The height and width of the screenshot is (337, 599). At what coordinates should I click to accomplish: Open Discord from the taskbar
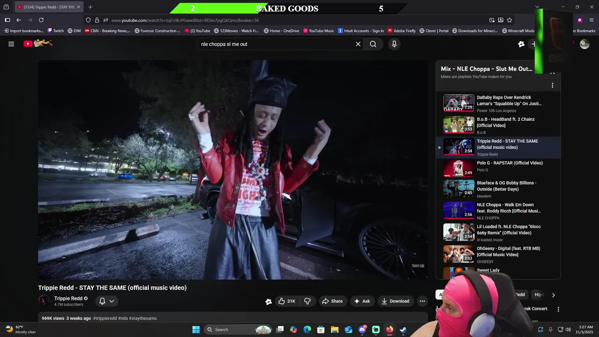click(x=362, y=330)
